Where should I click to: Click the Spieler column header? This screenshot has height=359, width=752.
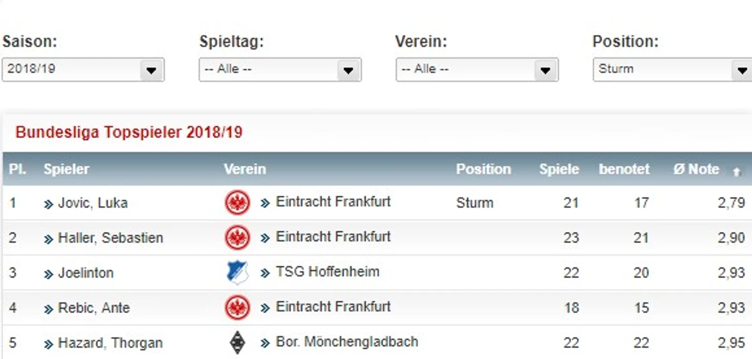point(66,169)
